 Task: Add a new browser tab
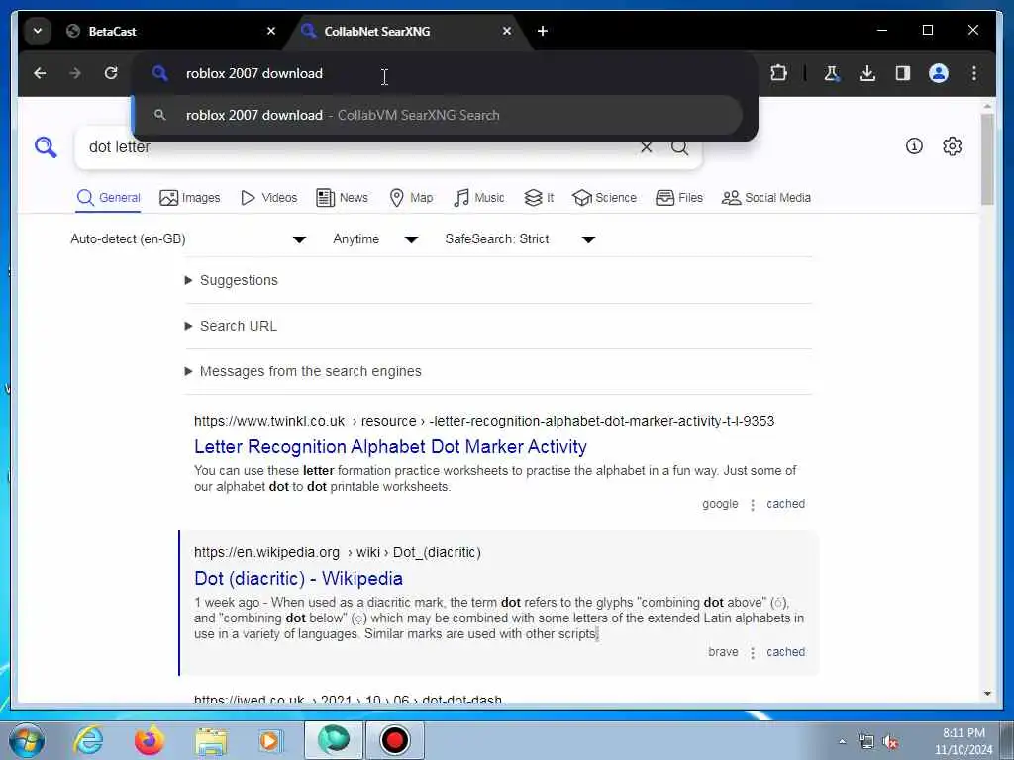click(543, 31)
